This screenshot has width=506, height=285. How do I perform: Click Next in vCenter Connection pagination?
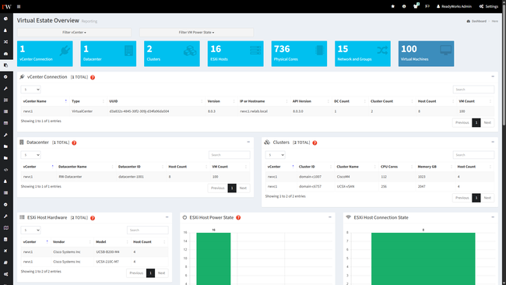pyautogui.click(x=487, y=123)
